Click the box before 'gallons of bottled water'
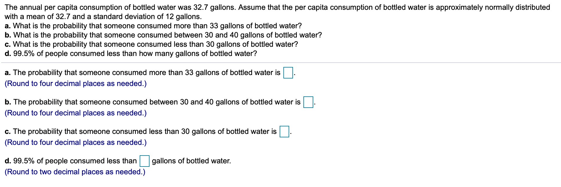This screenshot has width=561, height=187. click(144, 161)
